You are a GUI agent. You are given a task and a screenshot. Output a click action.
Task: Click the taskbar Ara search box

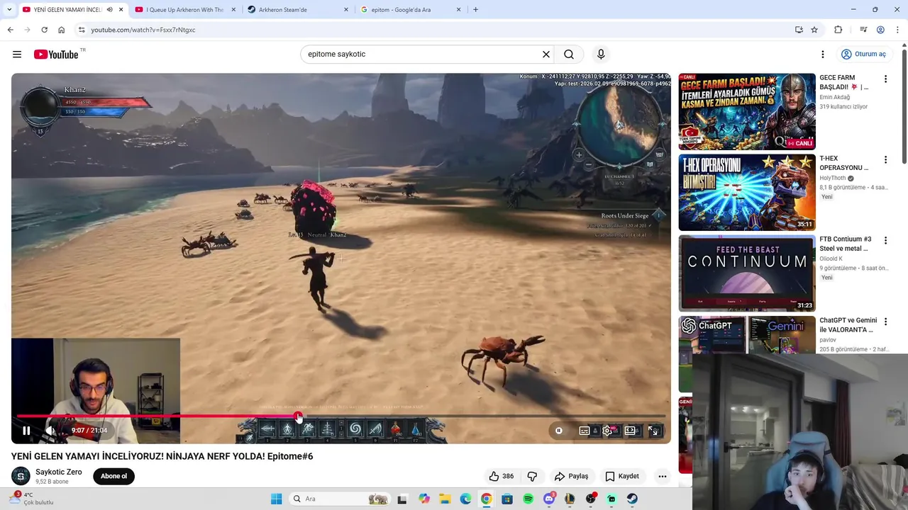340,499
